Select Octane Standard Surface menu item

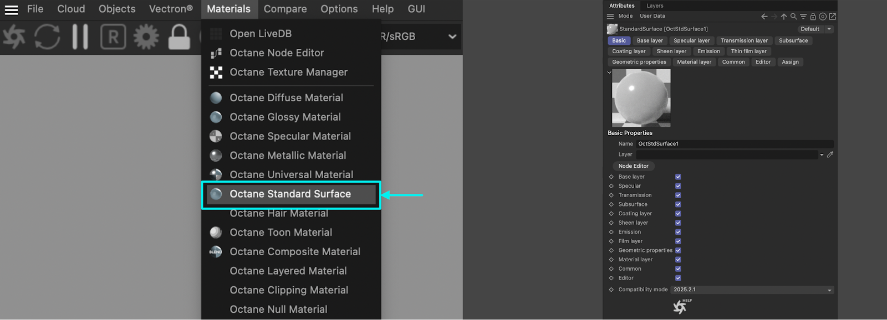point(290,194)
